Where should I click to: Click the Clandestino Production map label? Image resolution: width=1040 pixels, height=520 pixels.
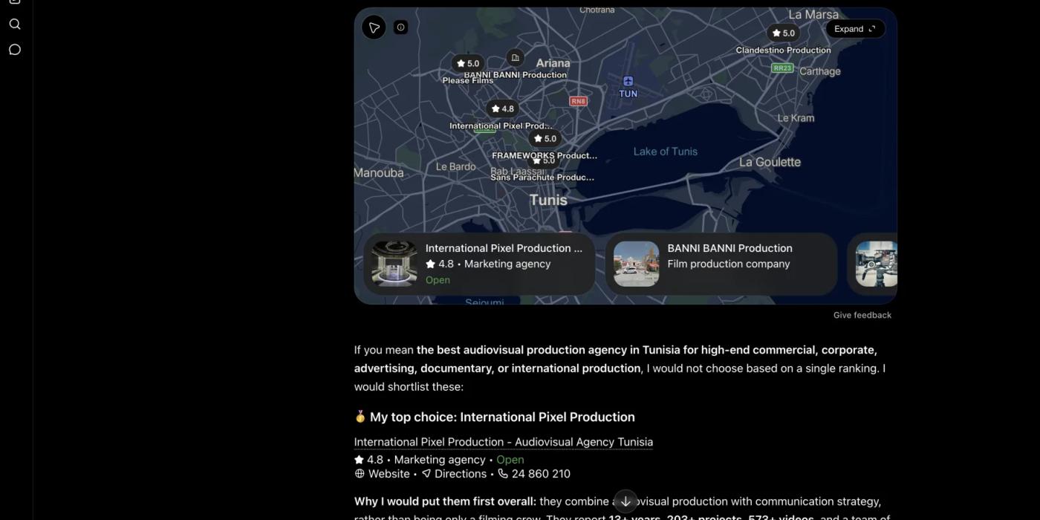pos(783,51)
